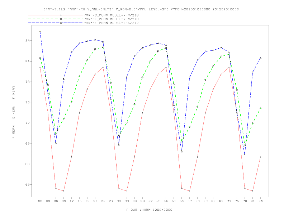Viewport: 284px width, 219px height.
Task: Click y-axis tick value 78
Action: click(x=27, y=82)
